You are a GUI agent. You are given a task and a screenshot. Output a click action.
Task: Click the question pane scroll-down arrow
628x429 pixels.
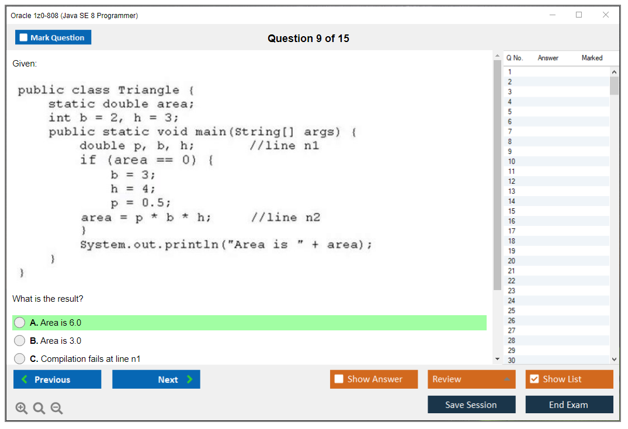(x=497, y=358)
